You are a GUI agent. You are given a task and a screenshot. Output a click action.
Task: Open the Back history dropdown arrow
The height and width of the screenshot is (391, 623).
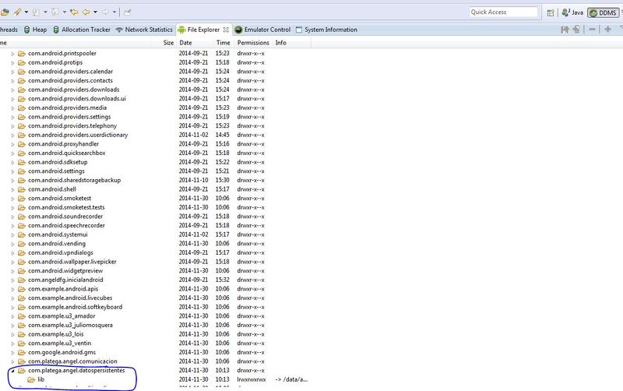coord(95,12)
